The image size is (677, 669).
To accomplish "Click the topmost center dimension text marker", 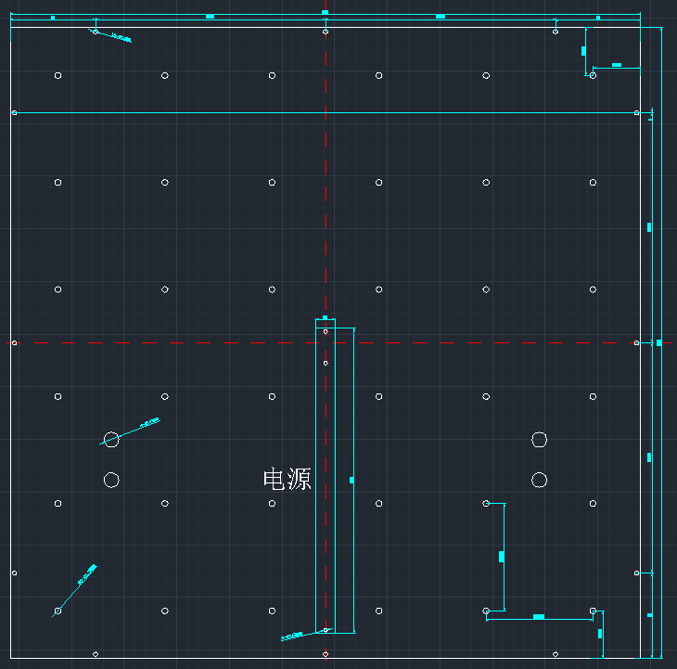I will (x=325, y=12).
